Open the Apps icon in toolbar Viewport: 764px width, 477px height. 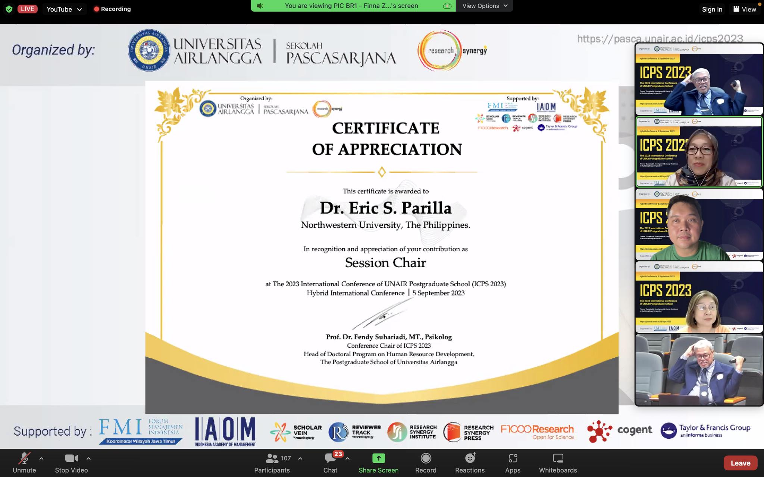pos(513,458)
